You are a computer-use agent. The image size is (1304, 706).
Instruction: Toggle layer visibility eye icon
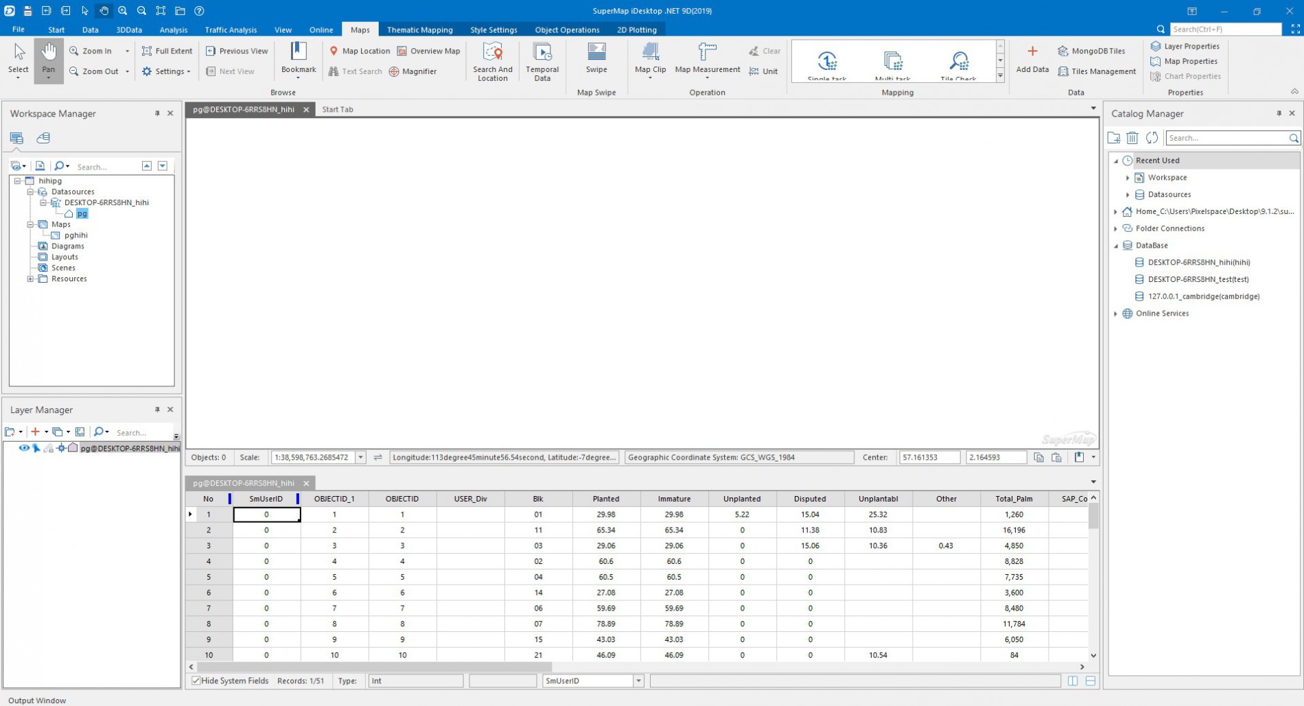click(x=24, y=448)
